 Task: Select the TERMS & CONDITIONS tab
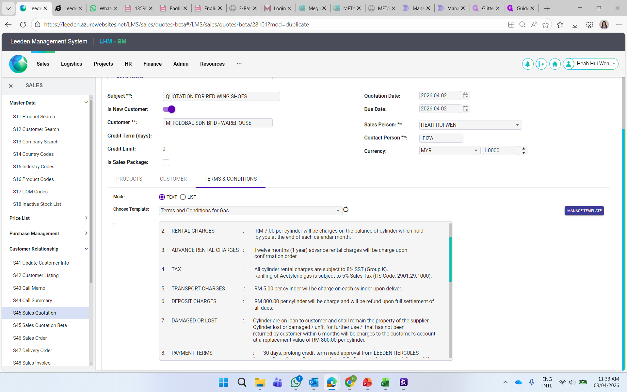coord(231,179)
